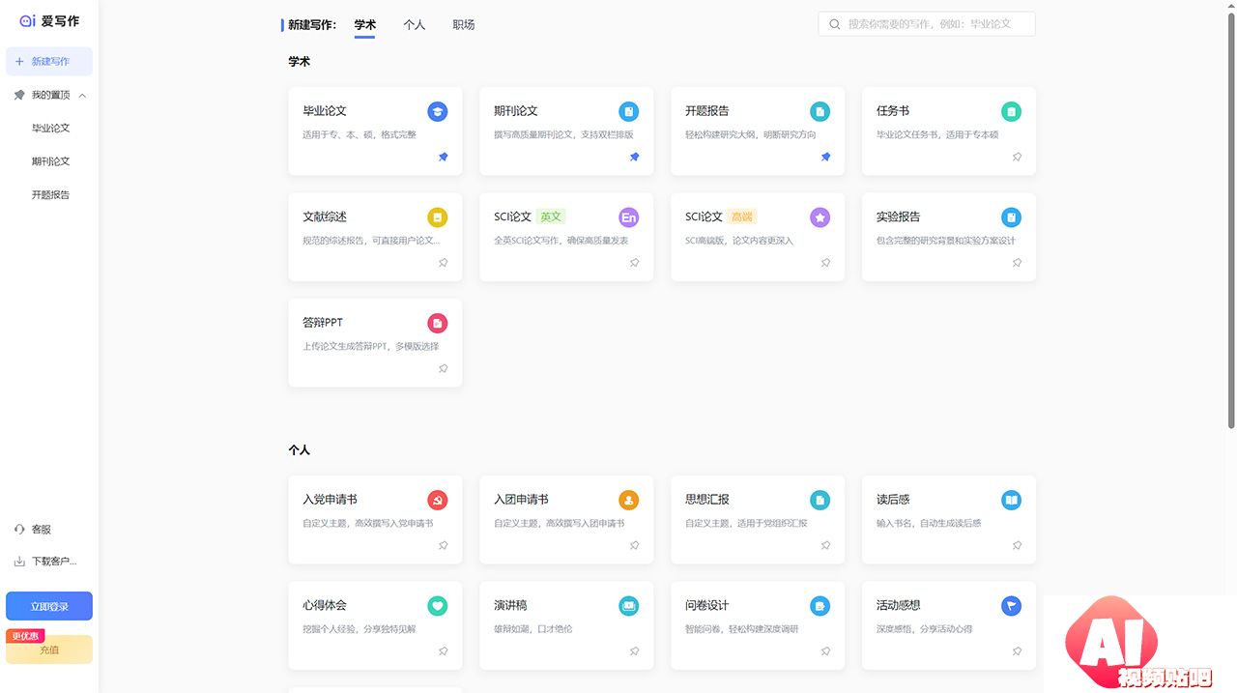Screen dimensions: 1237x693
Task: Click the 心得体会 heart icon
Action: (438, 606)
